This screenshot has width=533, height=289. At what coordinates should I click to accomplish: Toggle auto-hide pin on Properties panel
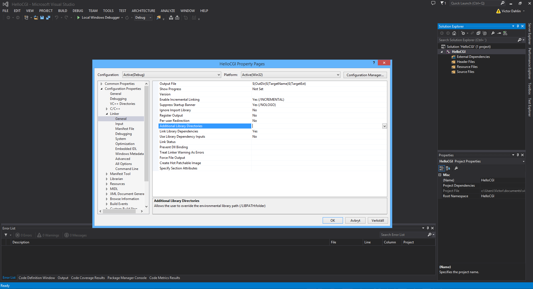click(518, 155)
